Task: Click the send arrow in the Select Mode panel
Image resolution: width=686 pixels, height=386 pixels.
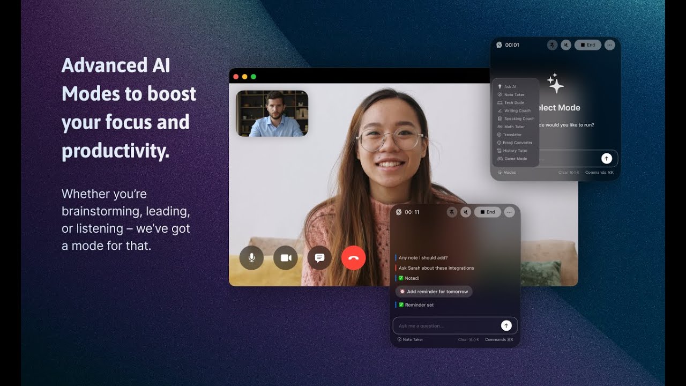Action: (x=606, y=158)
